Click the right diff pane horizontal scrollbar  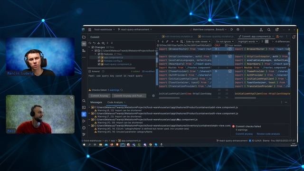(x=245, y=98)
